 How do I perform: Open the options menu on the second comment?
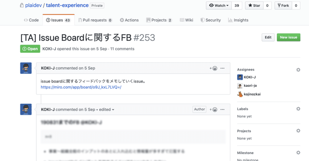tap(222, 110)
